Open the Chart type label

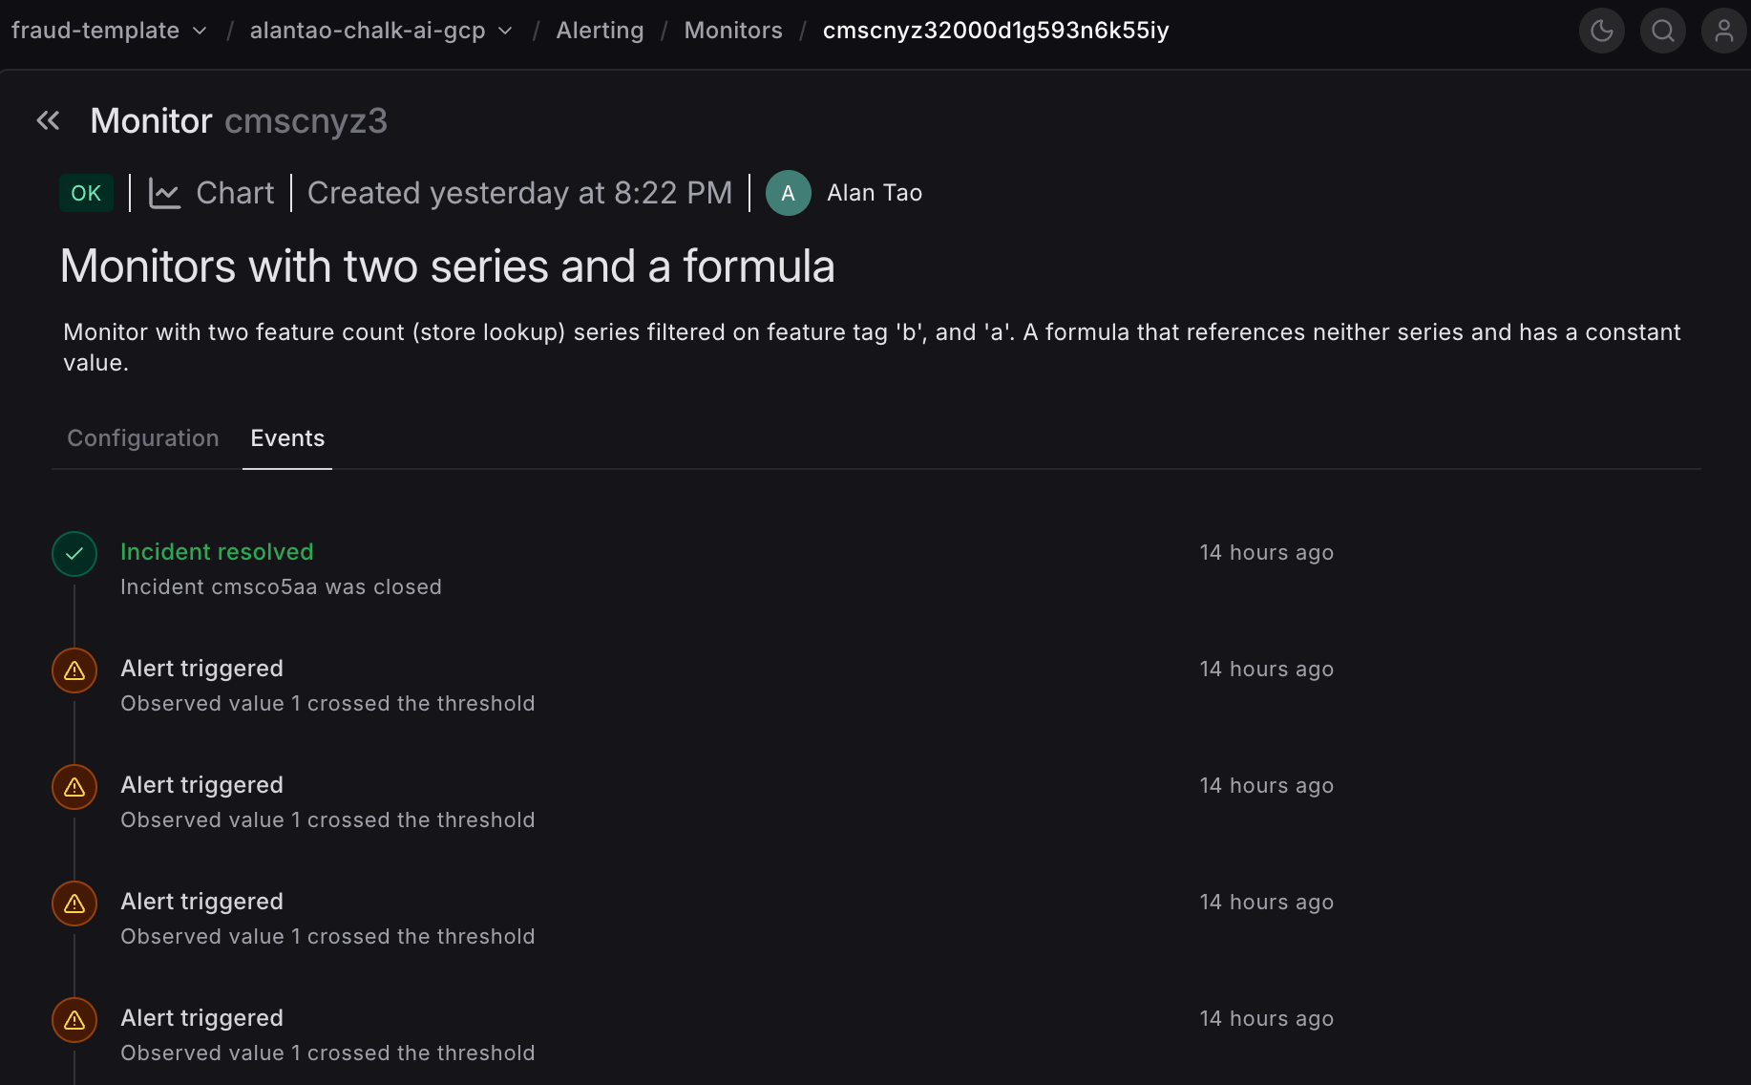pos(235,193)
